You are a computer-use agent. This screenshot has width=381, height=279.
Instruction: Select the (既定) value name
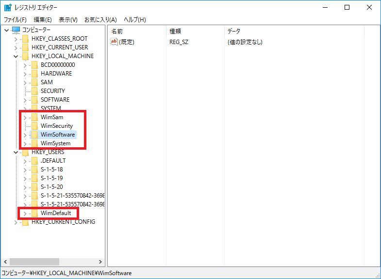pyautogui.click(x=127, y=42)
